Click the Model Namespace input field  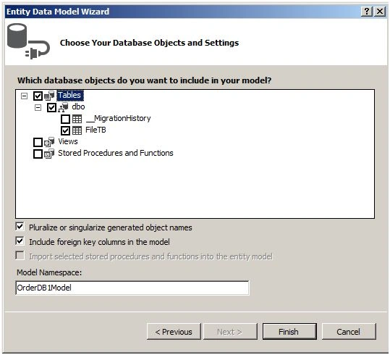coord(132,288)
